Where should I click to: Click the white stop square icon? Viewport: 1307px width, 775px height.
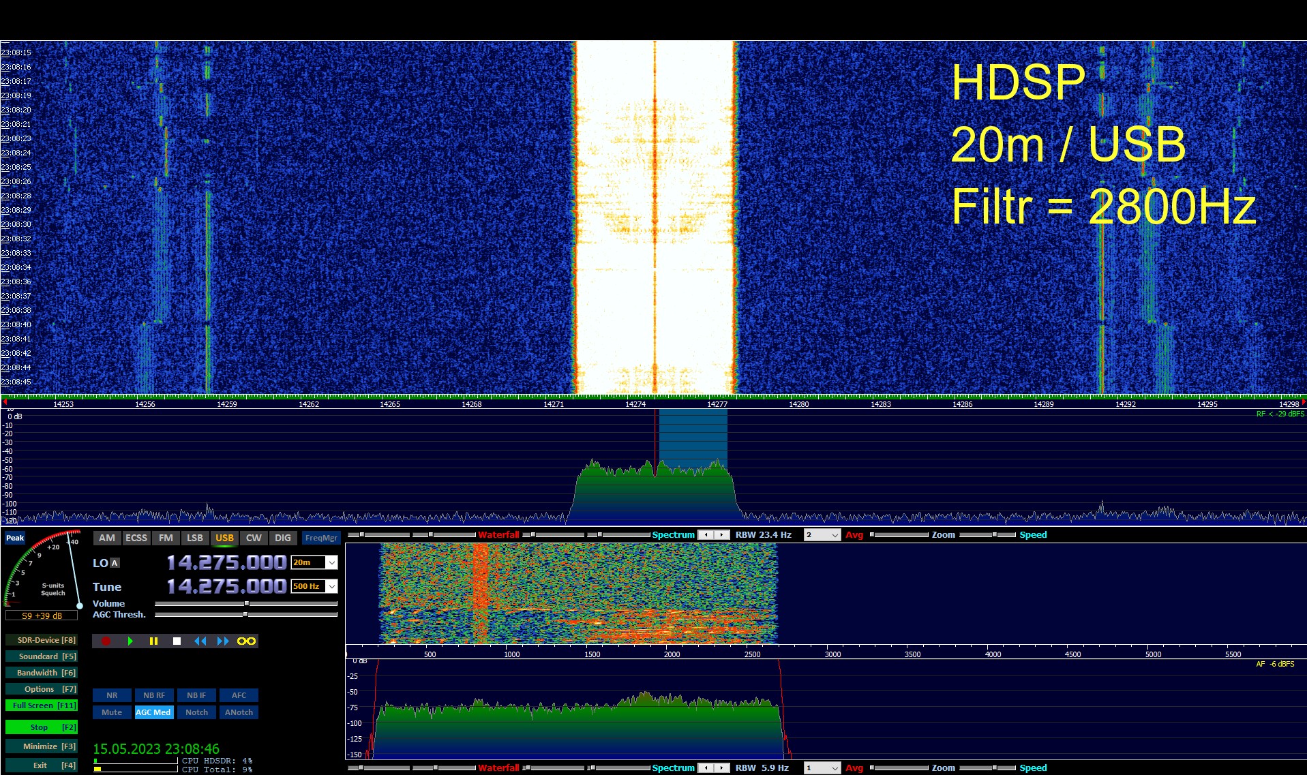click(x=177, y=641)
